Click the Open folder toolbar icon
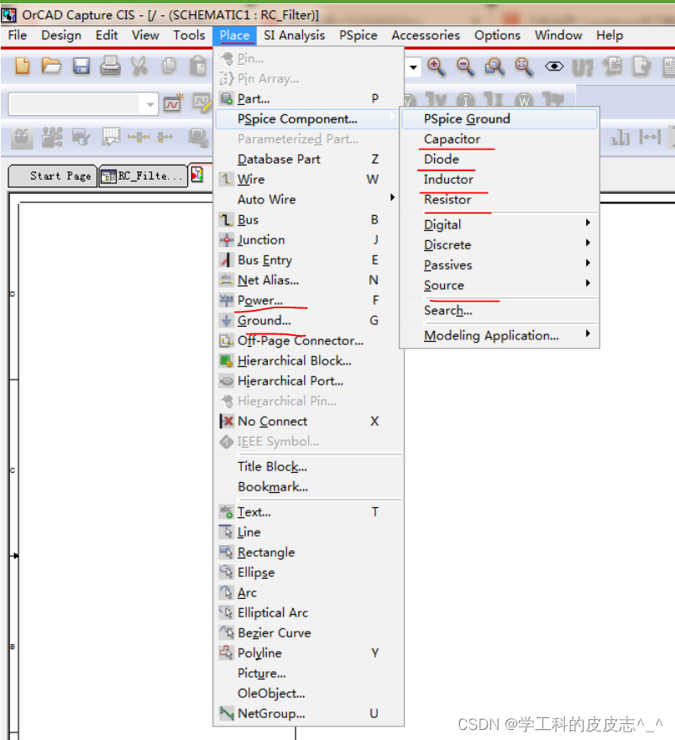This screenshot has height=740, width=675. click(51, 66)
